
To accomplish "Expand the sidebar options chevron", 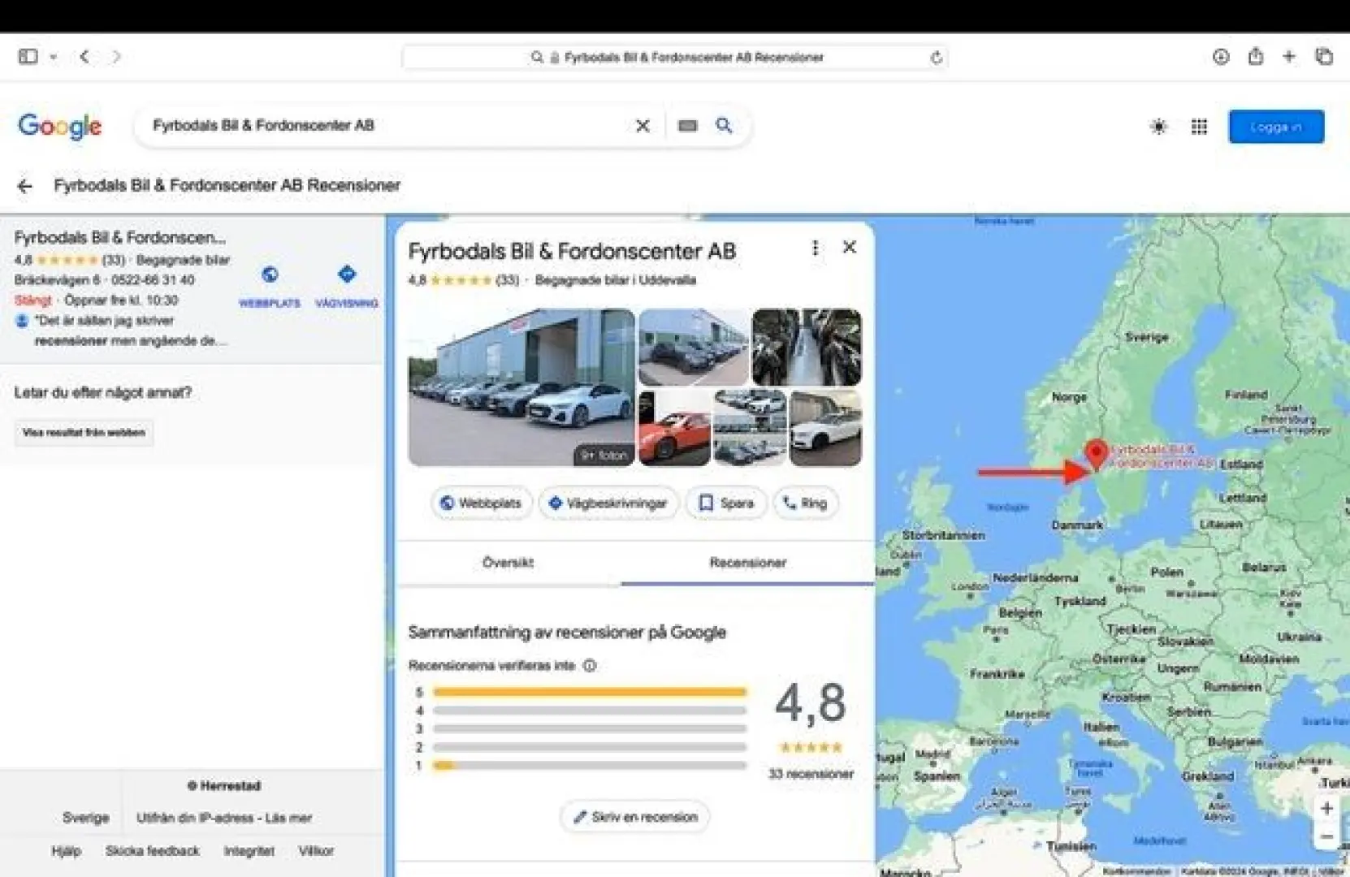I will (x=53, y=57).
